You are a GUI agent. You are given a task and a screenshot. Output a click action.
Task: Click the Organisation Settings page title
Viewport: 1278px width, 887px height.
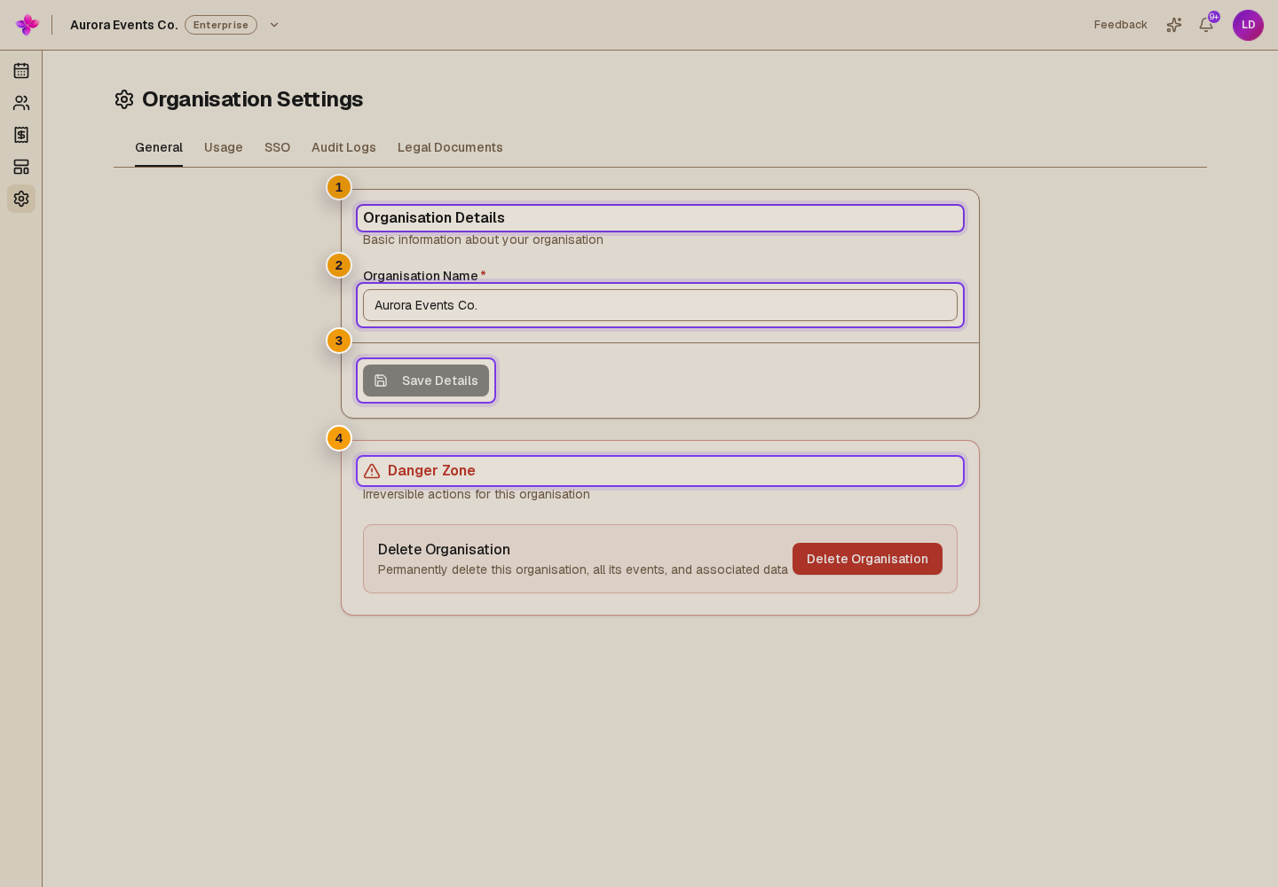pos(252,99)
